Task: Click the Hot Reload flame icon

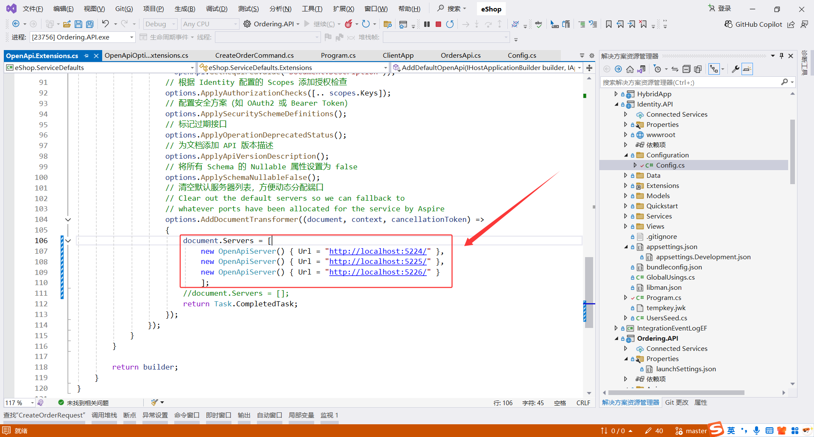Action: tap(348, 24)
